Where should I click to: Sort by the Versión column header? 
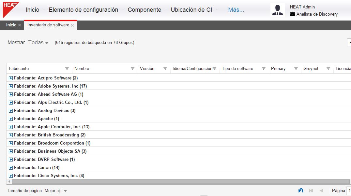coord(147,69)
